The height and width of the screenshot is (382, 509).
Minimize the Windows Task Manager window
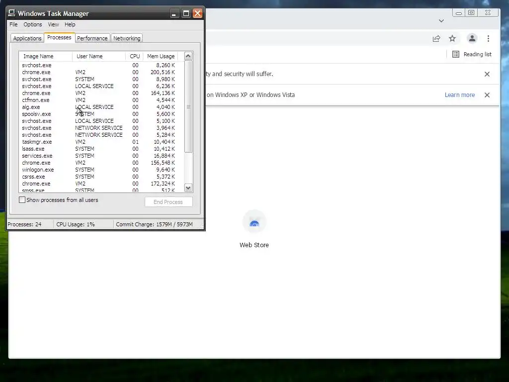click(174, 13)
